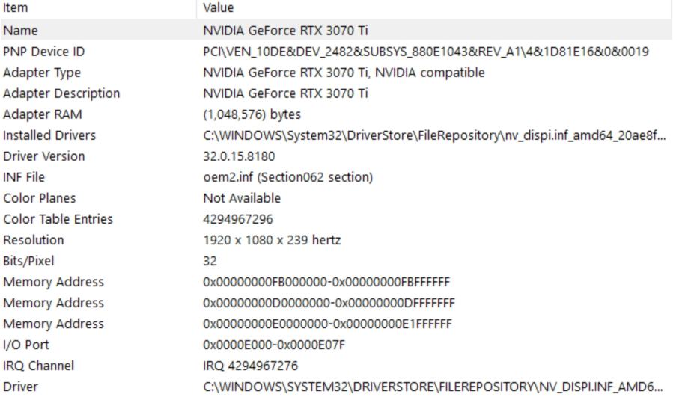
Task: Select the Installed Drivers row
Action: 49,135
